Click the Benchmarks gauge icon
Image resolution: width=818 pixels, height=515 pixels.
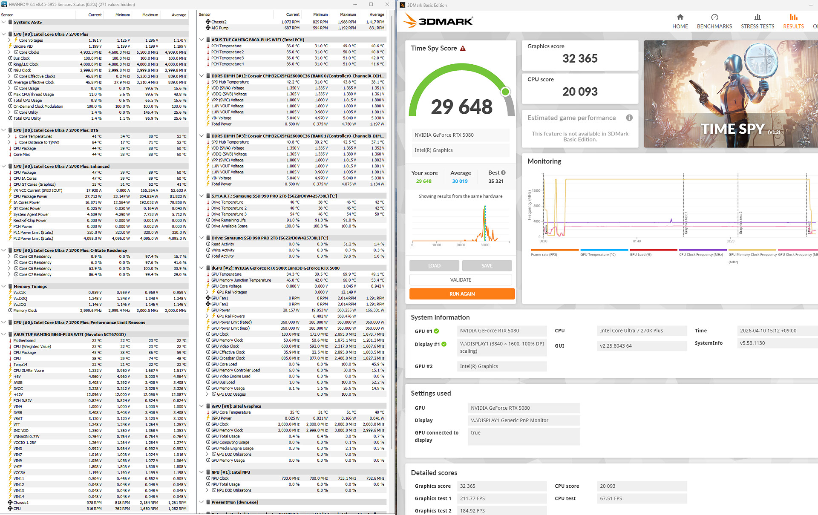[714, 17]
